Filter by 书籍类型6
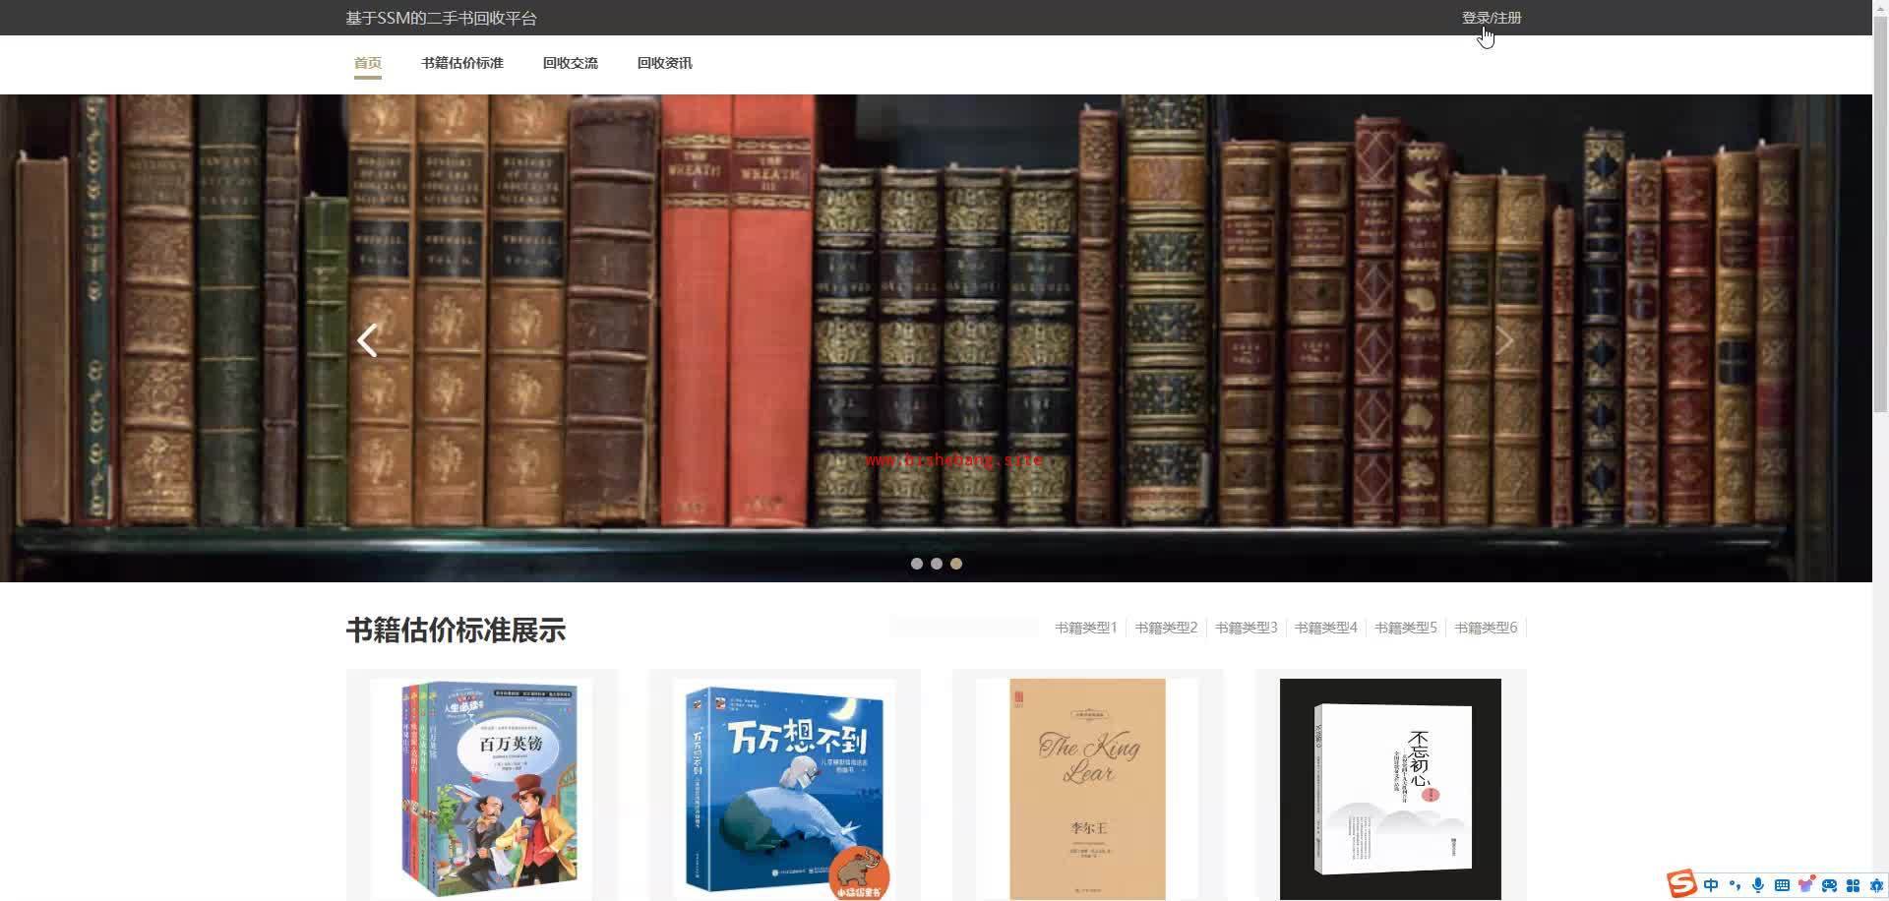 [x=1486, y=628]
